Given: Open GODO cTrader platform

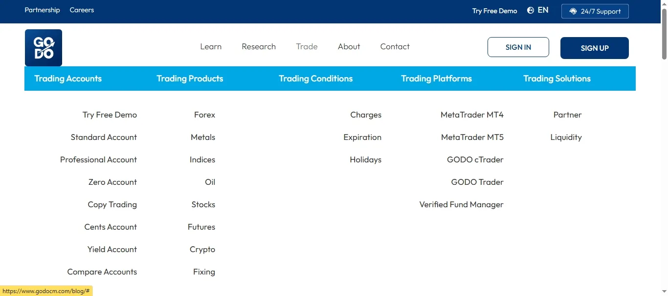Looking at the screenshot, I should (x=475, y=160).
